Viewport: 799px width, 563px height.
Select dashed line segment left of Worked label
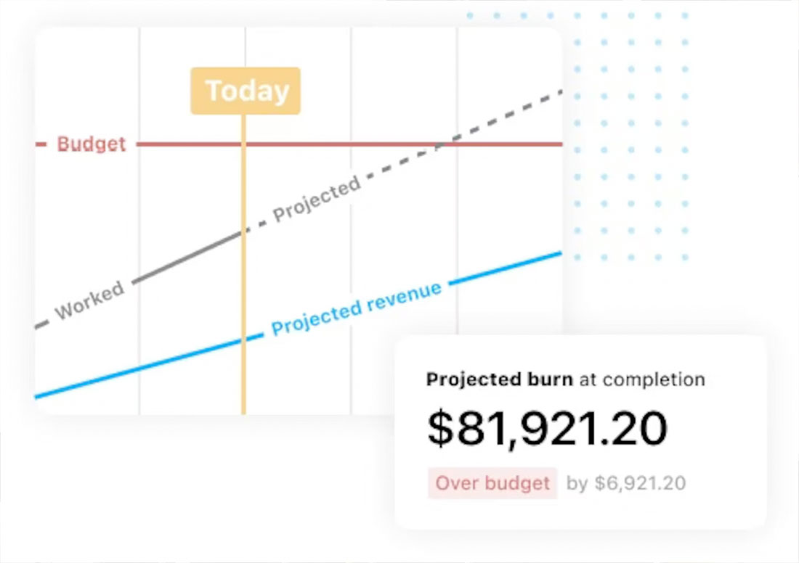click(44, 324)
